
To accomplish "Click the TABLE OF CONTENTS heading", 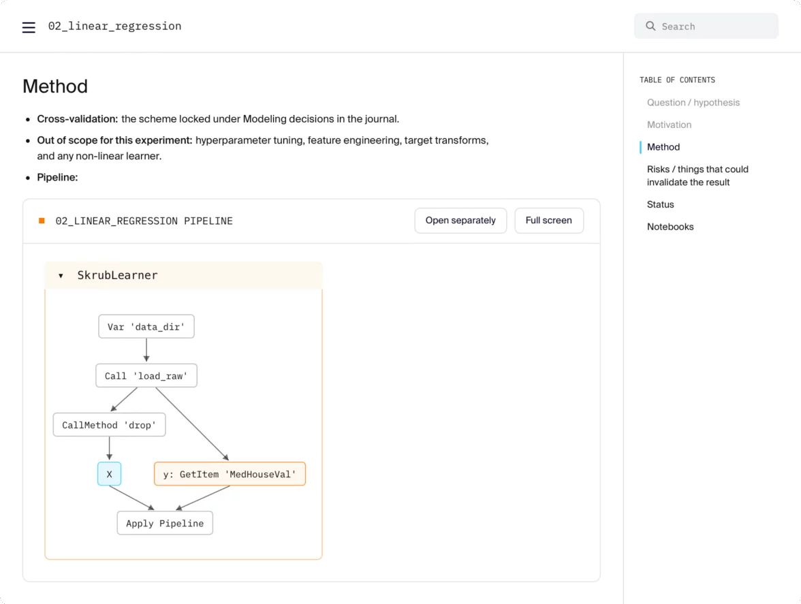I will coord(677,80).
